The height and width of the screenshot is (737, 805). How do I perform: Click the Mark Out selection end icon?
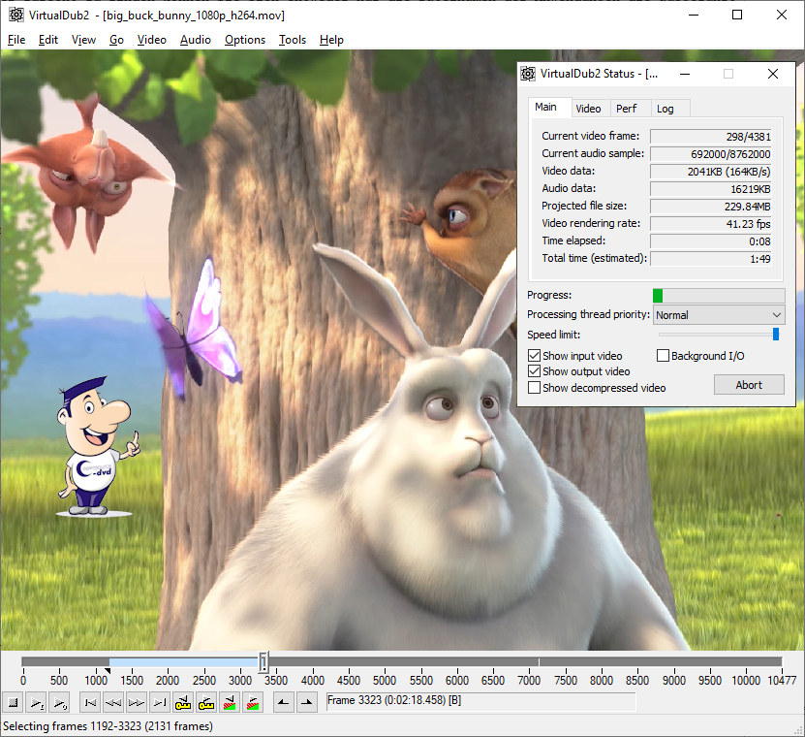tap(305, 702)
